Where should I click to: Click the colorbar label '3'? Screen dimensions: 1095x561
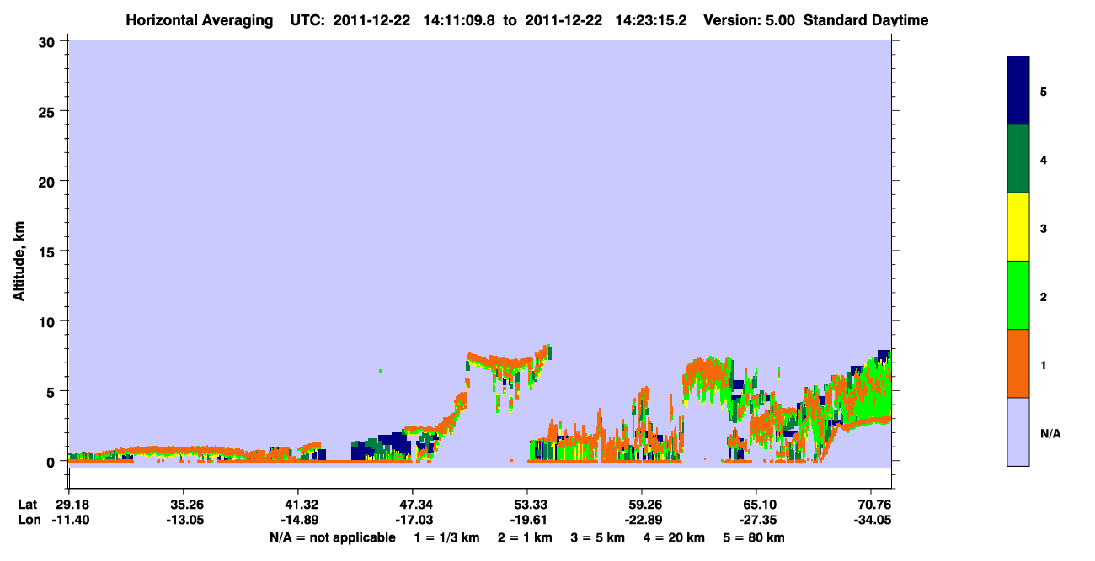1044,228
